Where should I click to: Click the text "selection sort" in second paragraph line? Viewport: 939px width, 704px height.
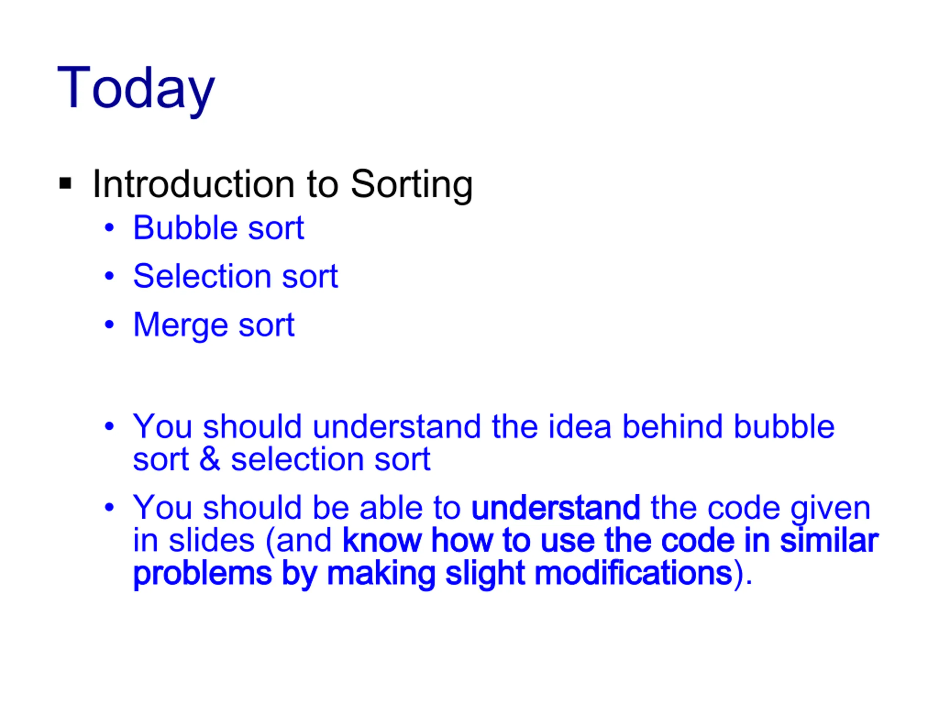coord(331,459)
